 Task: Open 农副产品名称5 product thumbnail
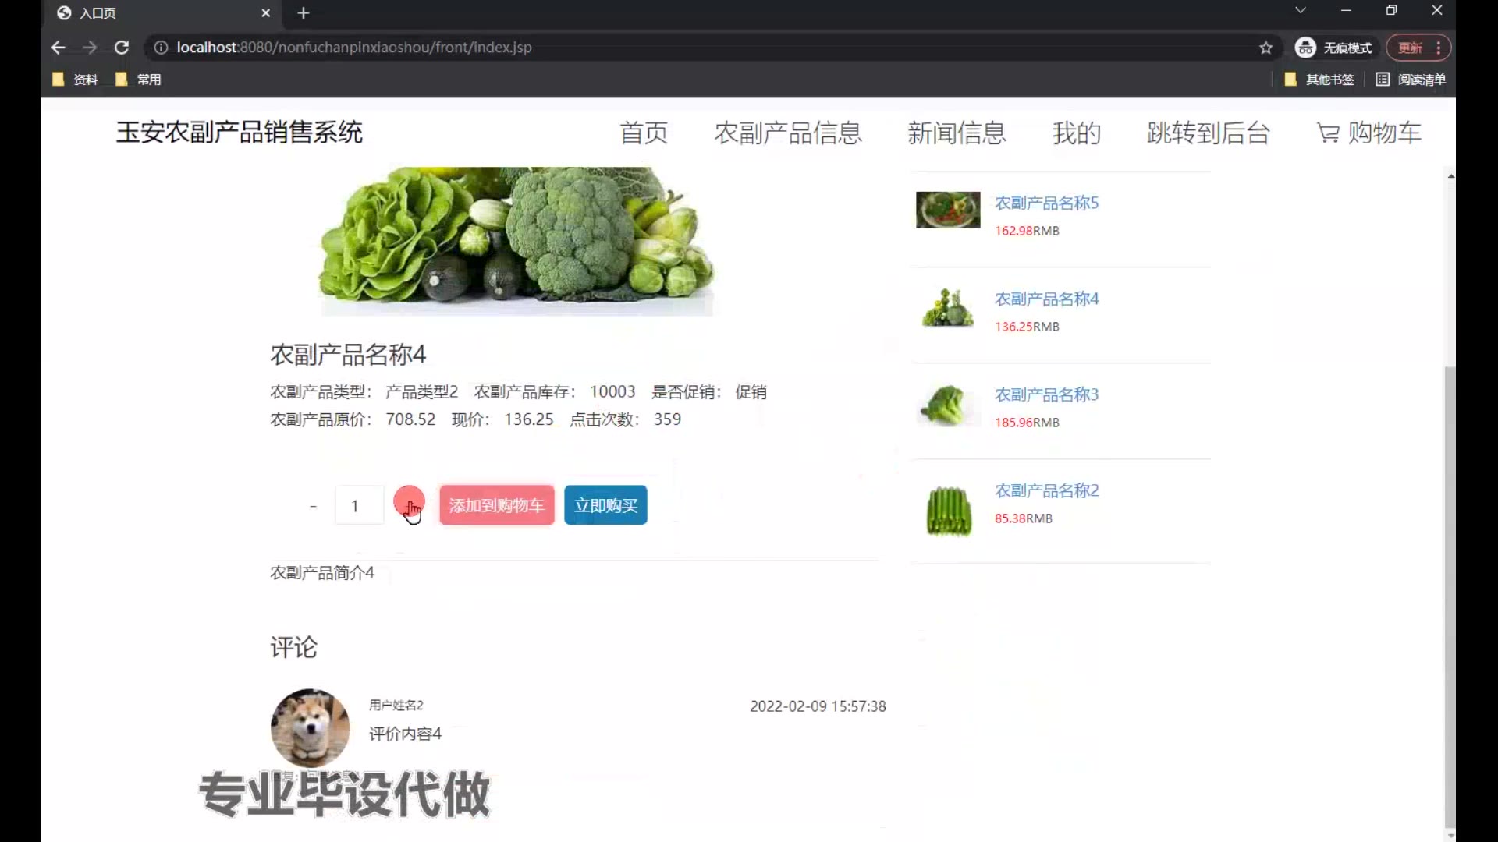pyautogui.click(x=948, y=210)
